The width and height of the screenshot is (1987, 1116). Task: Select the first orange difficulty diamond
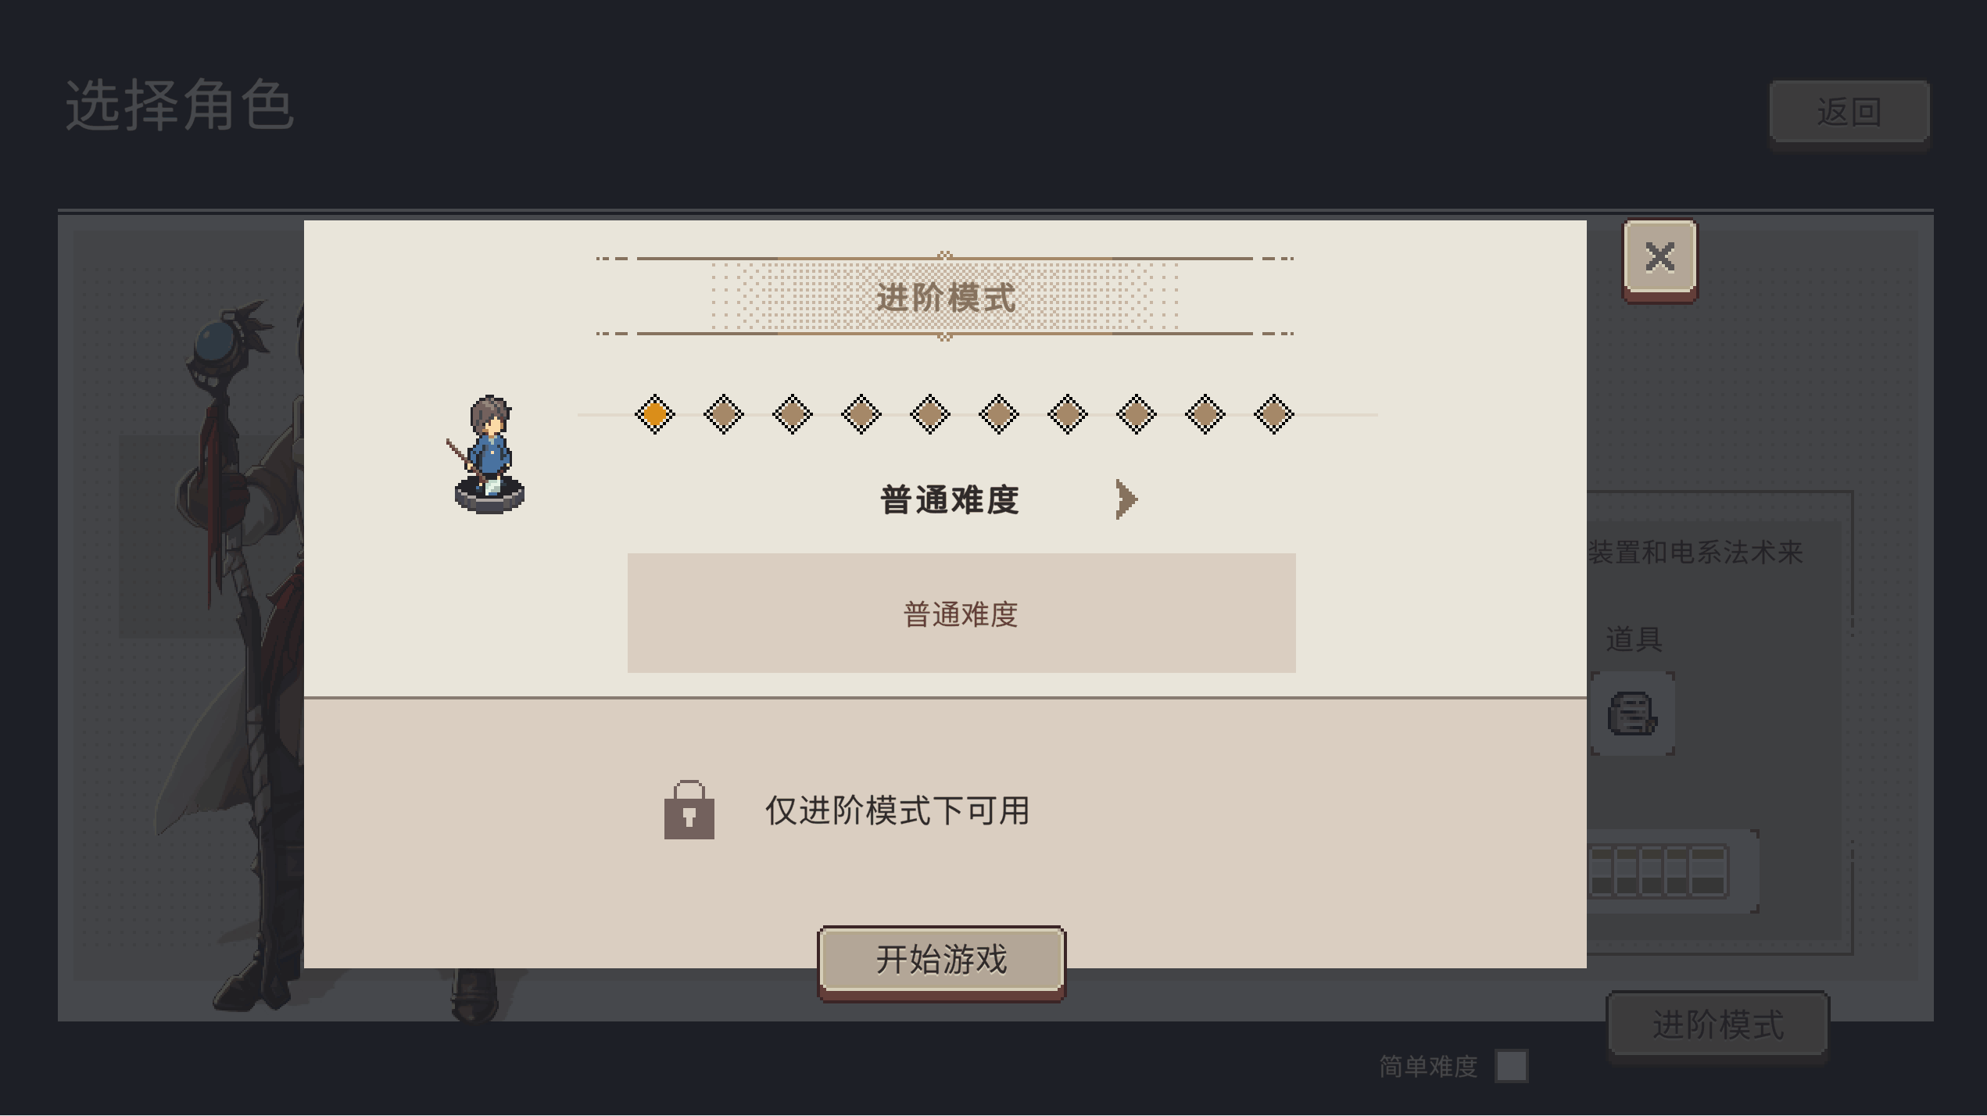[654, 414]
